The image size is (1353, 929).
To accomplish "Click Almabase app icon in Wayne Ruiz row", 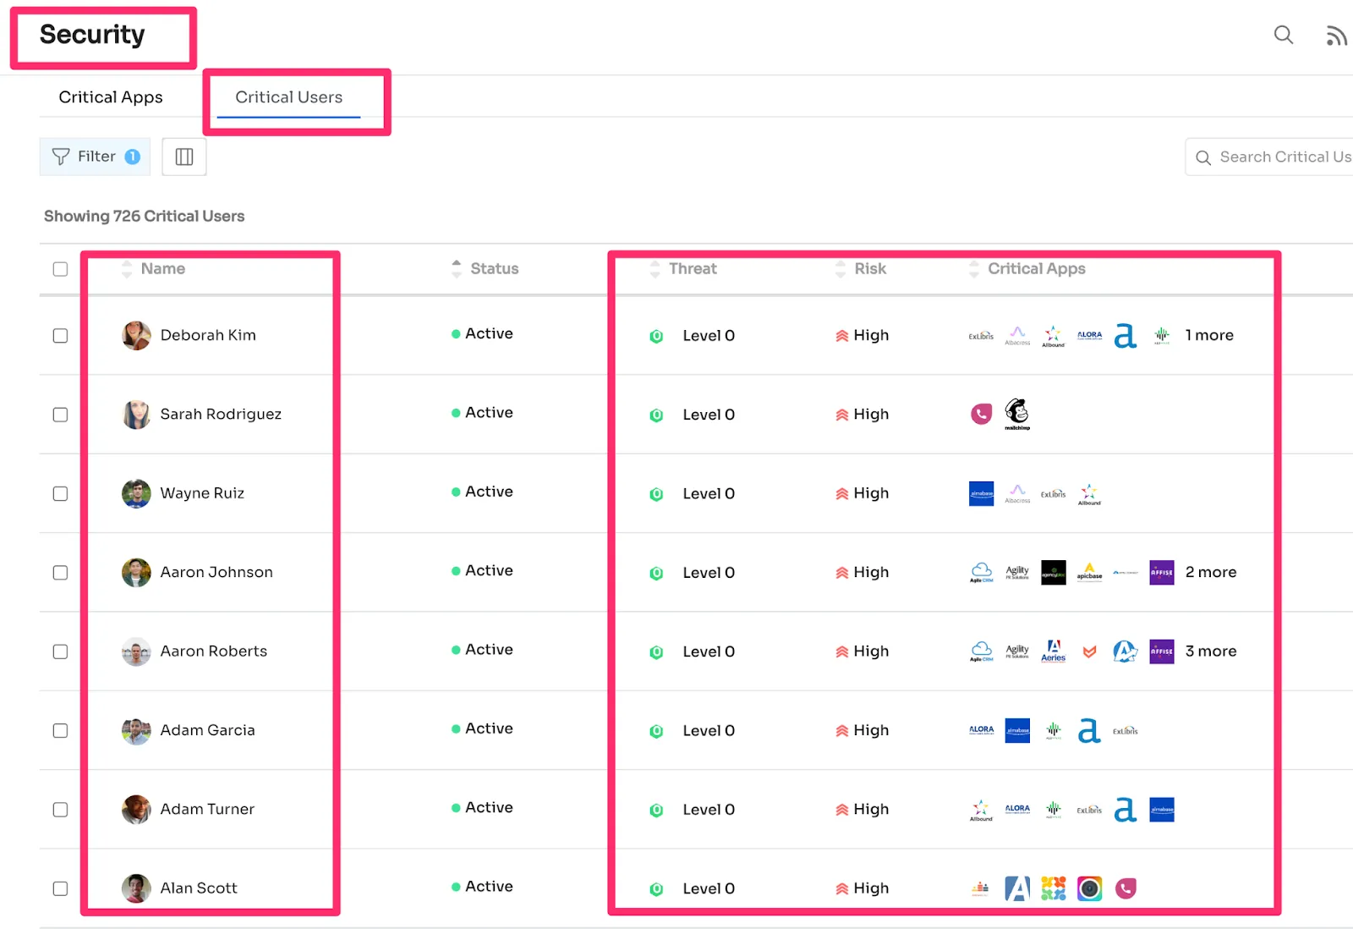I will click(981, 493).
